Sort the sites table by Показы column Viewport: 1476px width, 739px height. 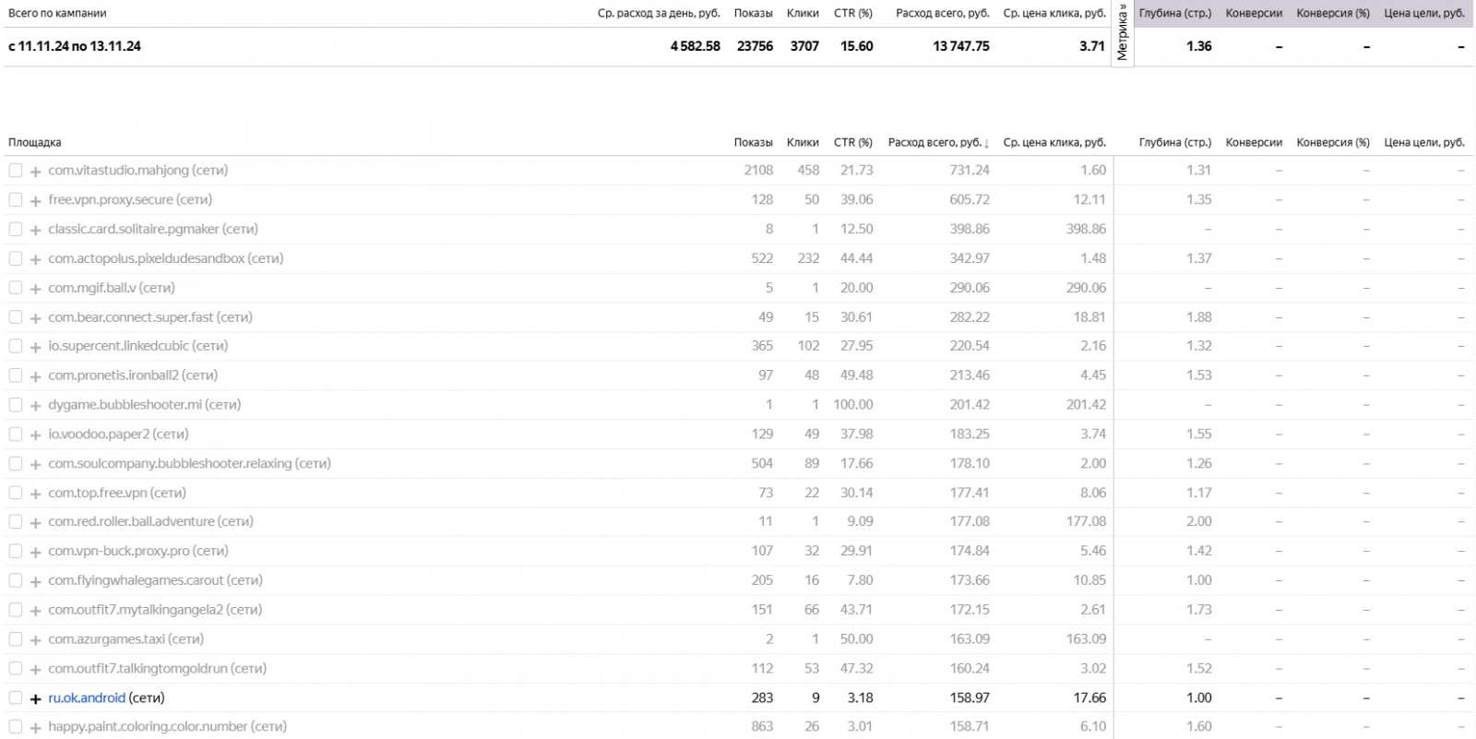point(753,142)
